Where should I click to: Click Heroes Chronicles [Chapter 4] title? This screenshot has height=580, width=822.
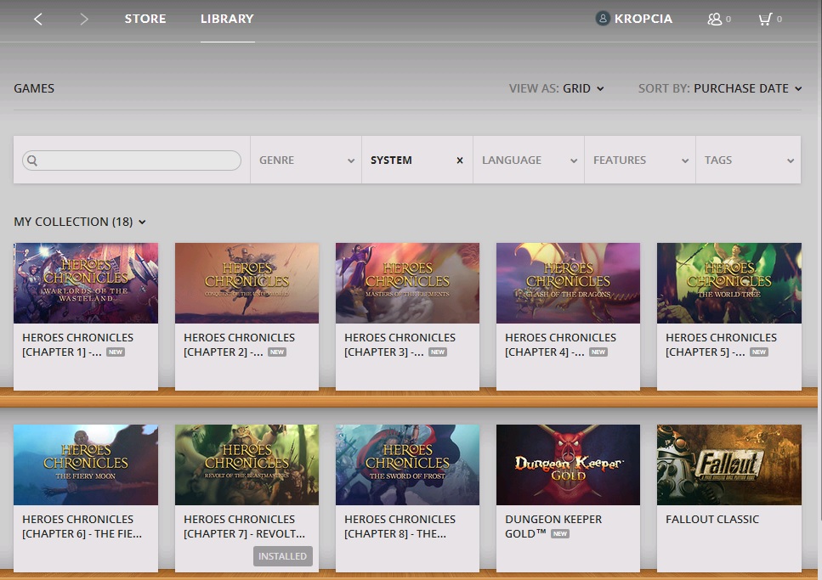pos(560,345)
